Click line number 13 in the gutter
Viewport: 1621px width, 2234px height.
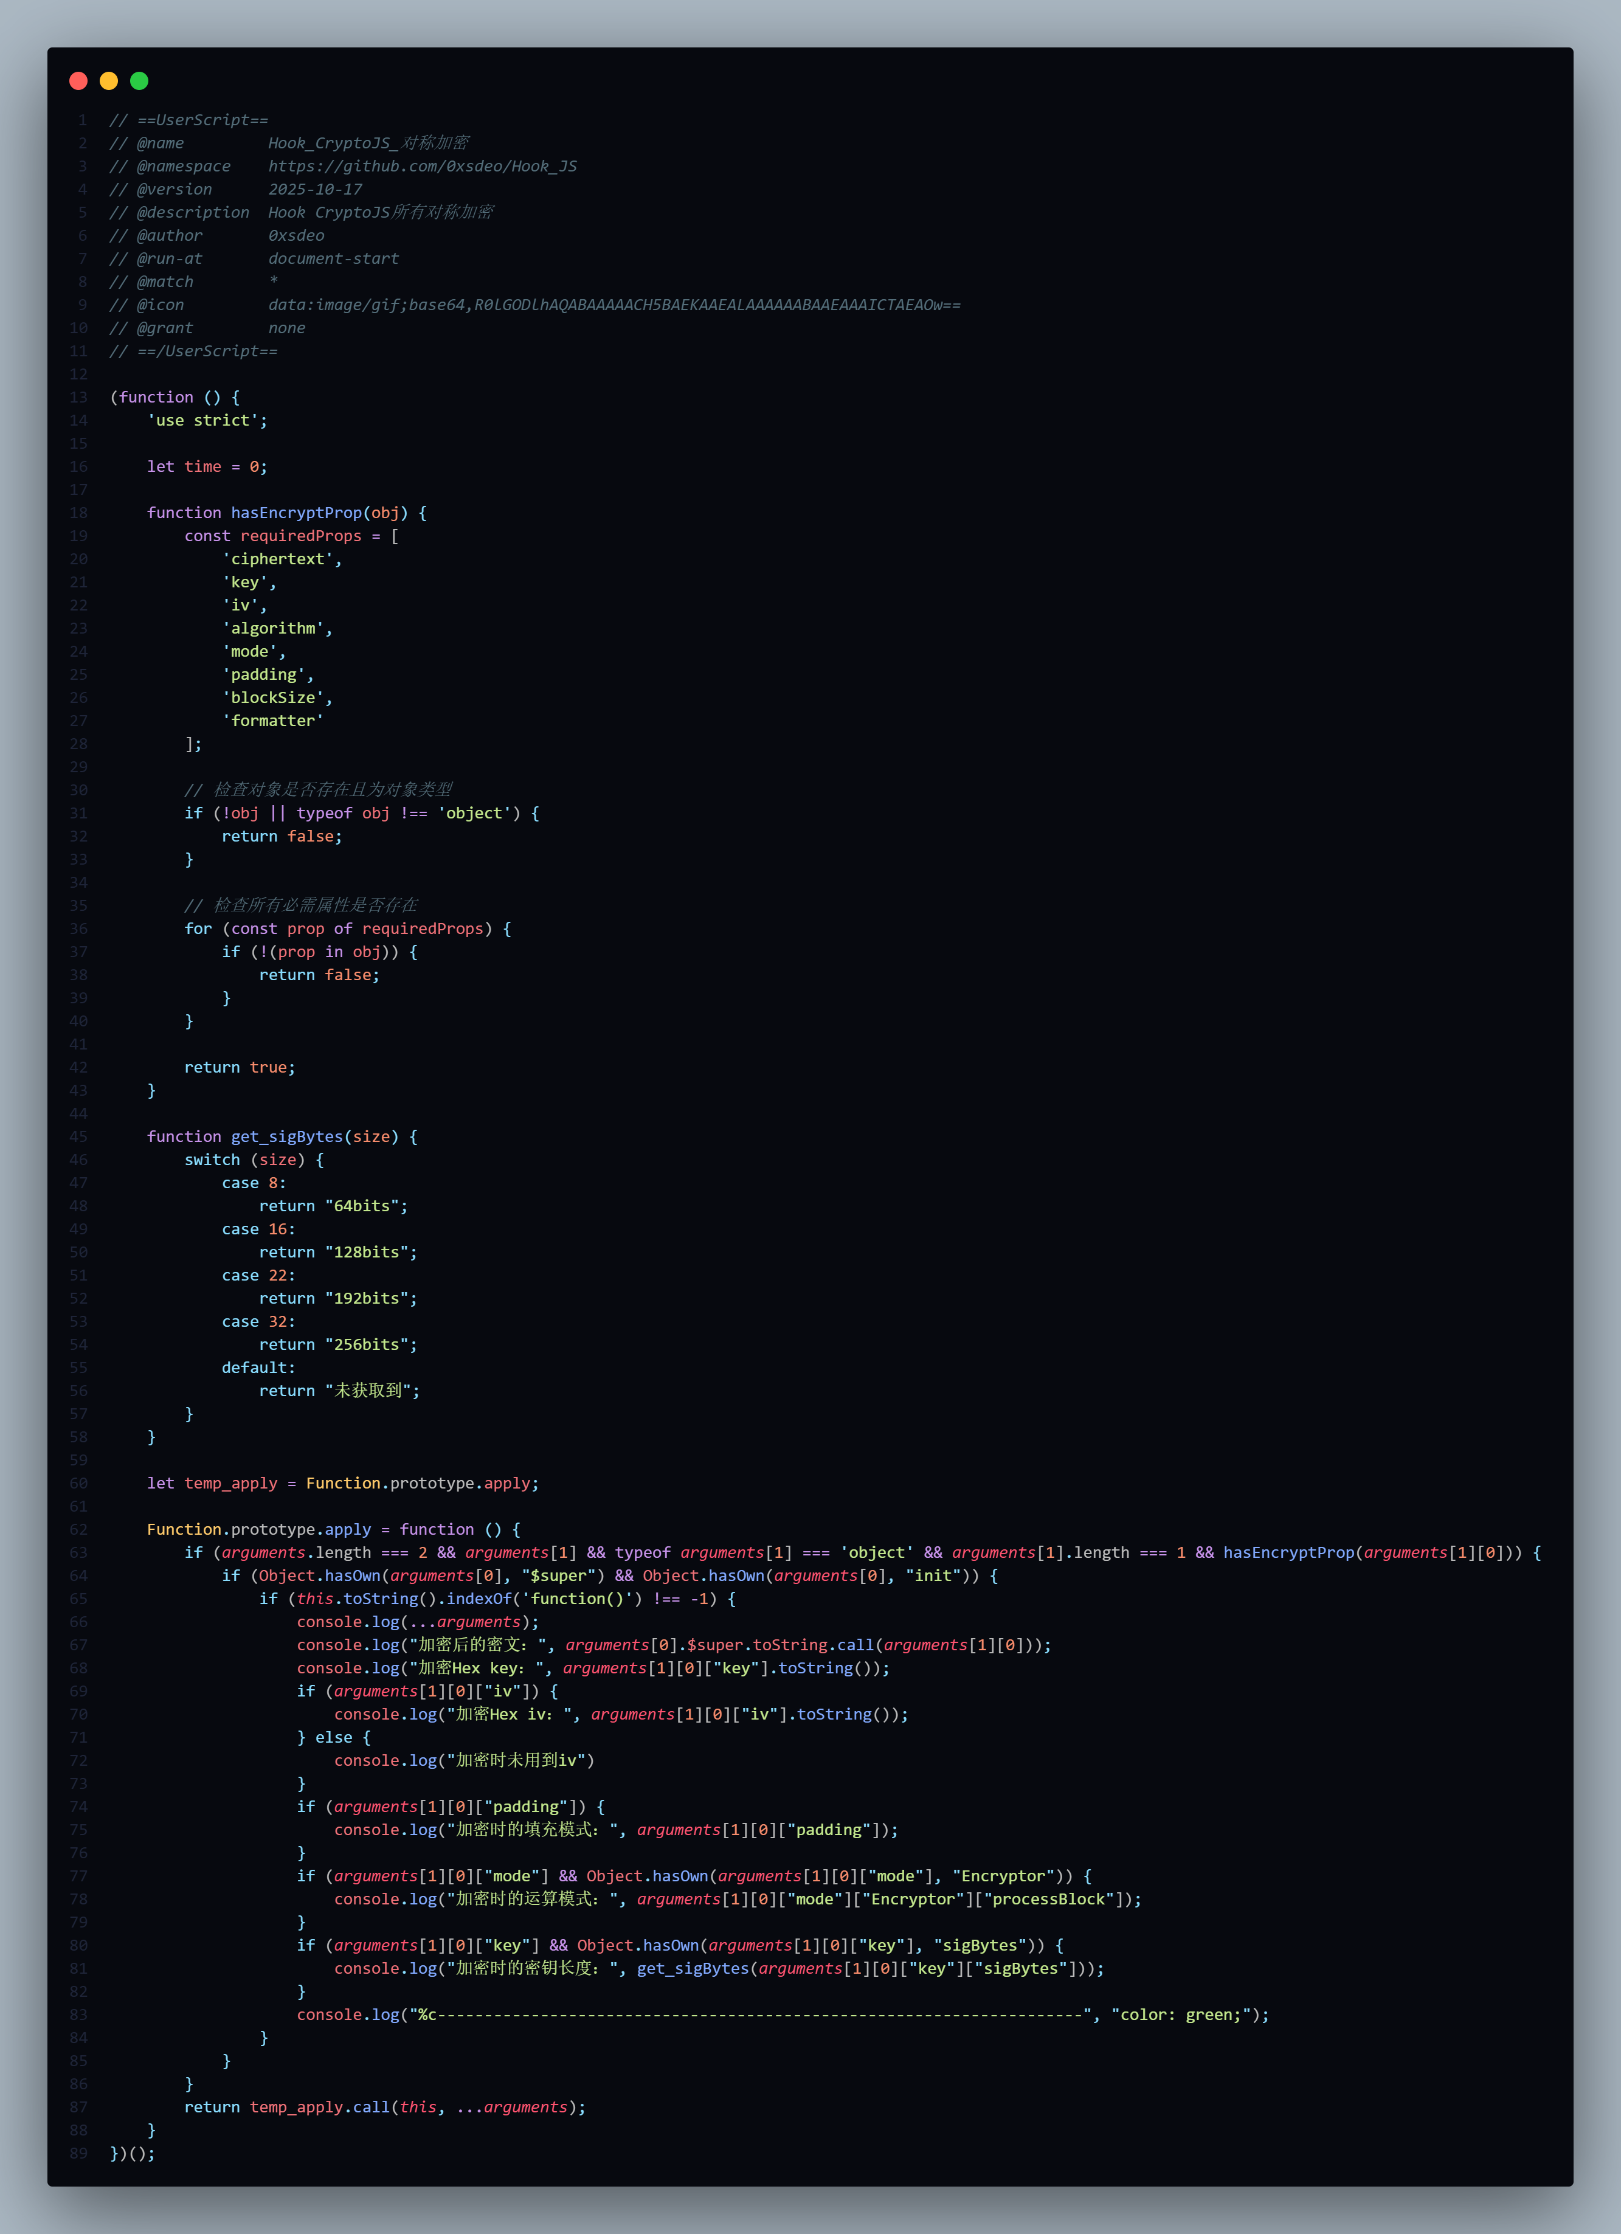pos(78,397)
